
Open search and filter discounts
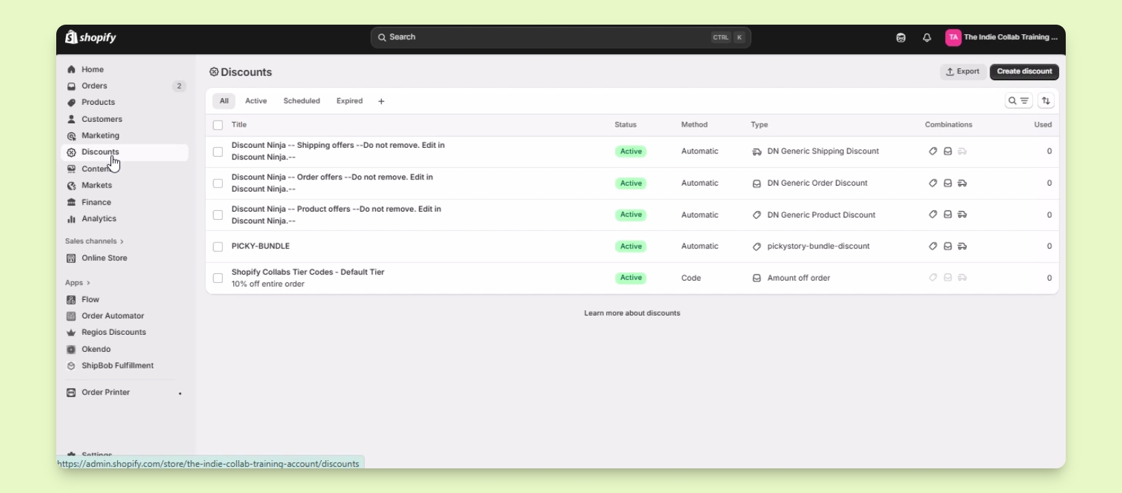pyautogui.click(x=1018, y=101)
